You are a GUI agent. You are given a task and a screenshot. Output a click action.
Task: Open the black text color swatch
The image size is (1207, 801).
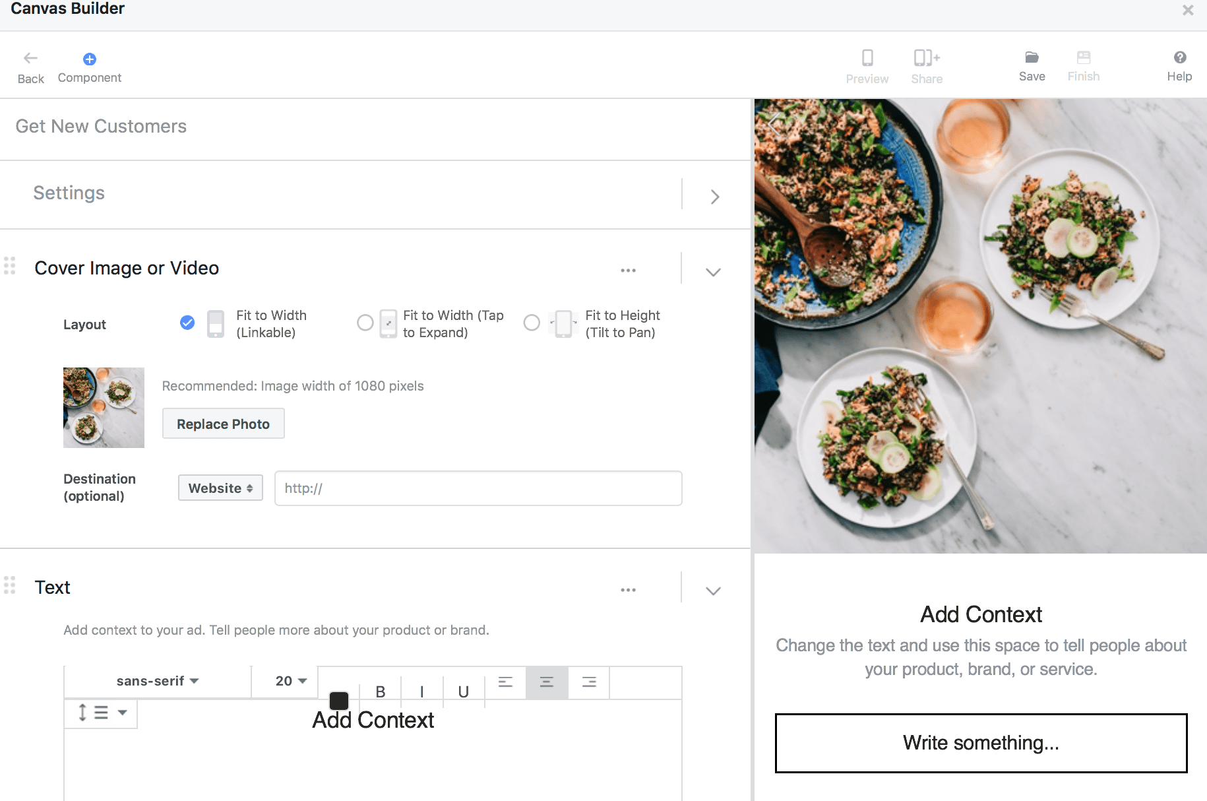pos(339,700)
